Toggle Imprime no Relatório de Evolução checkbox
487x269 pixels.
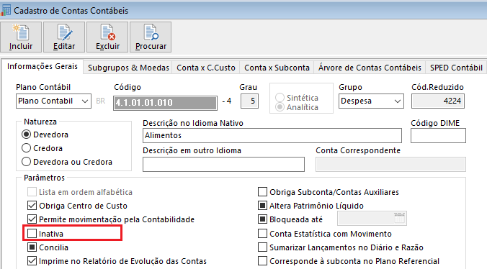tap(32, 261)
